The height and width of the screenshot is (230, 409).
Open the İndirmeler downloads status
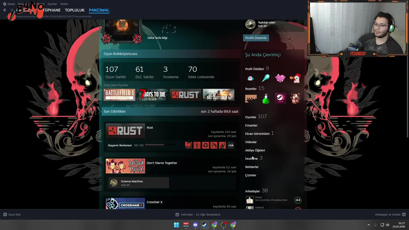(198, 215)
